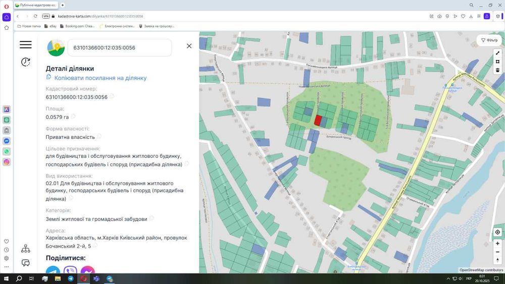Click Копіювати посилання на ділянку link

[x=100, y=78]
